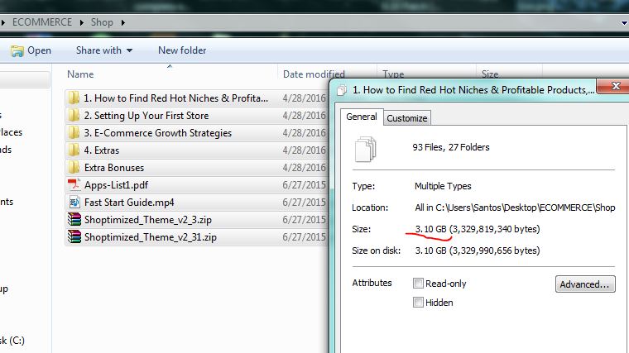Toggle the Hidden attribute checkbox

420,303
